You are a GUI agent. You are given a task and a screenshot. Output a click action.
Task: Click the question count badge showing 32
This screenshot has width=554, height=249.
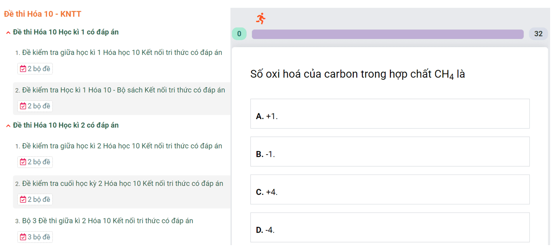(x=538, y=34)
